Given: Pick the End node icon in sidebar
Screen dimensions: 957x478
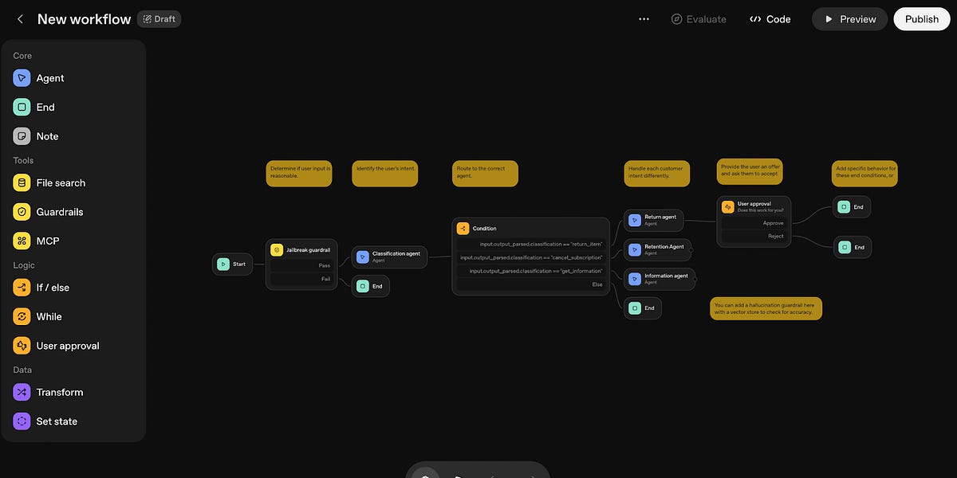Looking at the screenshot, I should click(22, 108).
